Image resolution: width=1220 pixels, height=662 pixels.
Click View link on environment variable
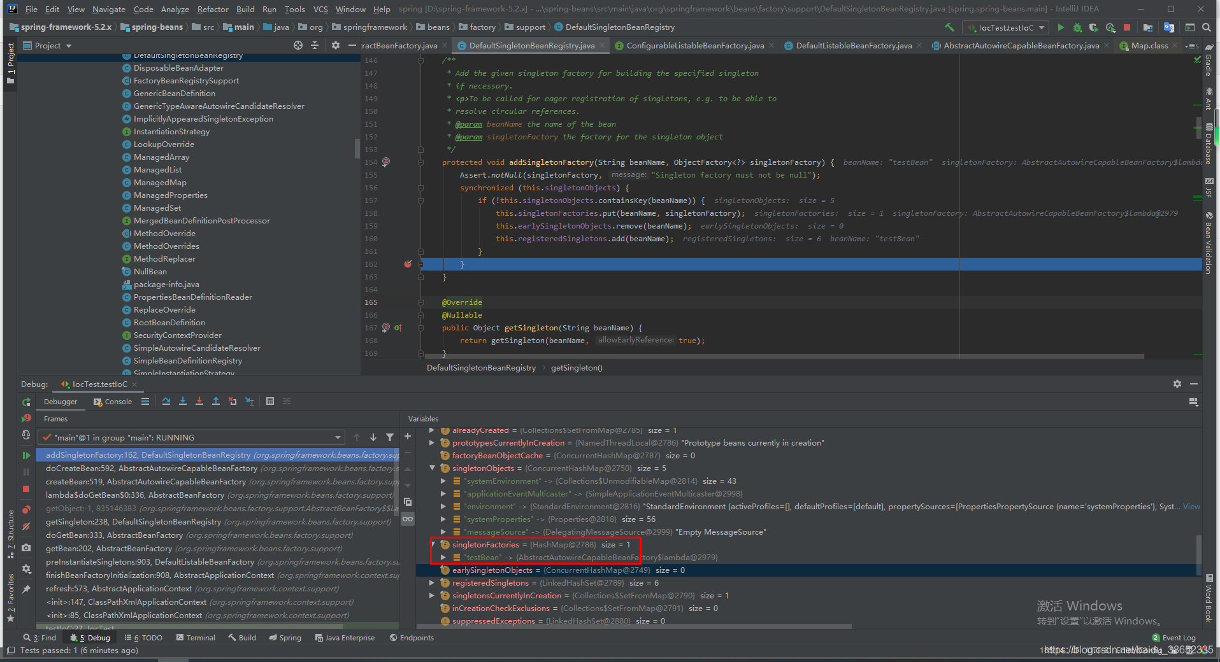pos(1191,506)
